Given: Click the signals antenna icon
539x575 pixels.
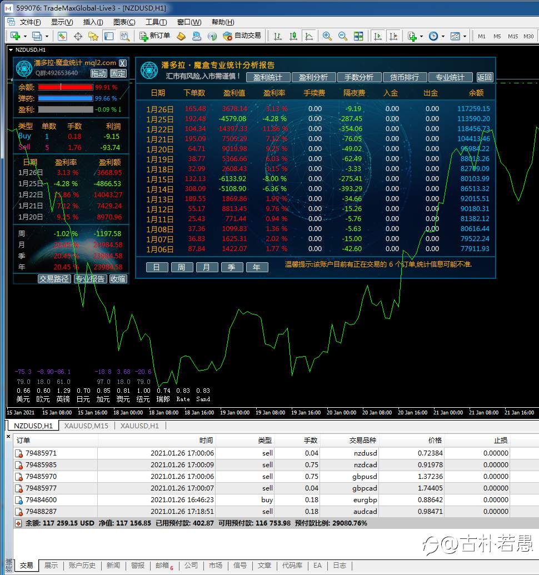Looking at the screenshot, I should 212,36.
